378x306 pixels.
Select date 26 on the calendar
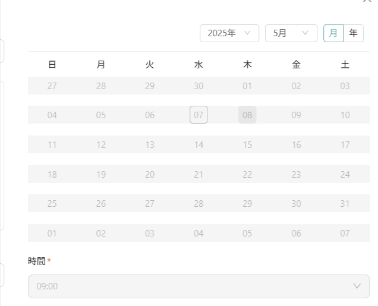click(101, 203)
